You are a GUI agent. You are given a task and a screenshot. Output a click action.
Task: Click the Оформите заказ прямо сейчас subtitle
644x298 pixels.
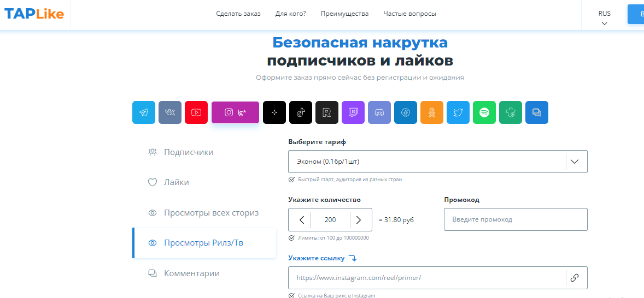click(360, 78)
